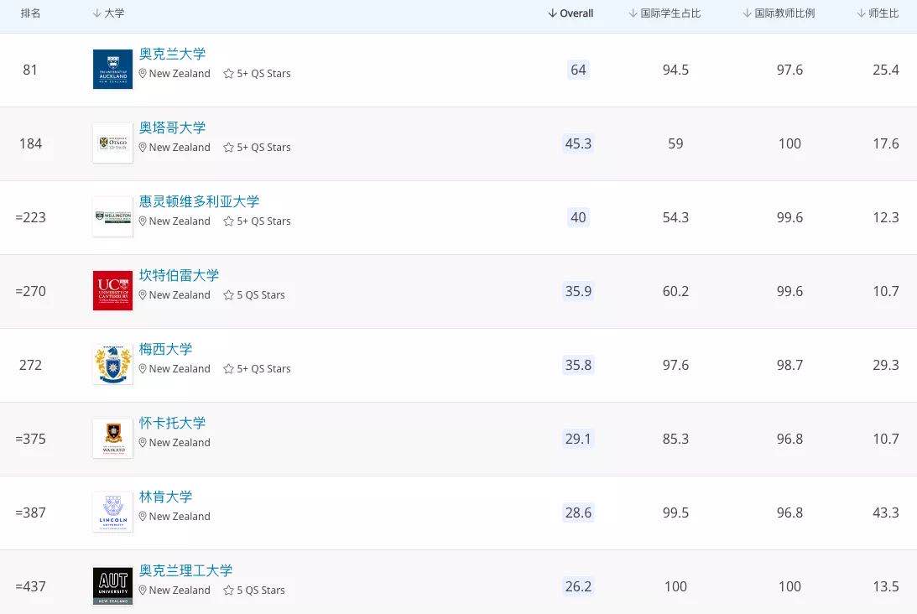Sort the table by 大学 column
This screenshot has width=917, height=614.
click(x=108, y=13)
